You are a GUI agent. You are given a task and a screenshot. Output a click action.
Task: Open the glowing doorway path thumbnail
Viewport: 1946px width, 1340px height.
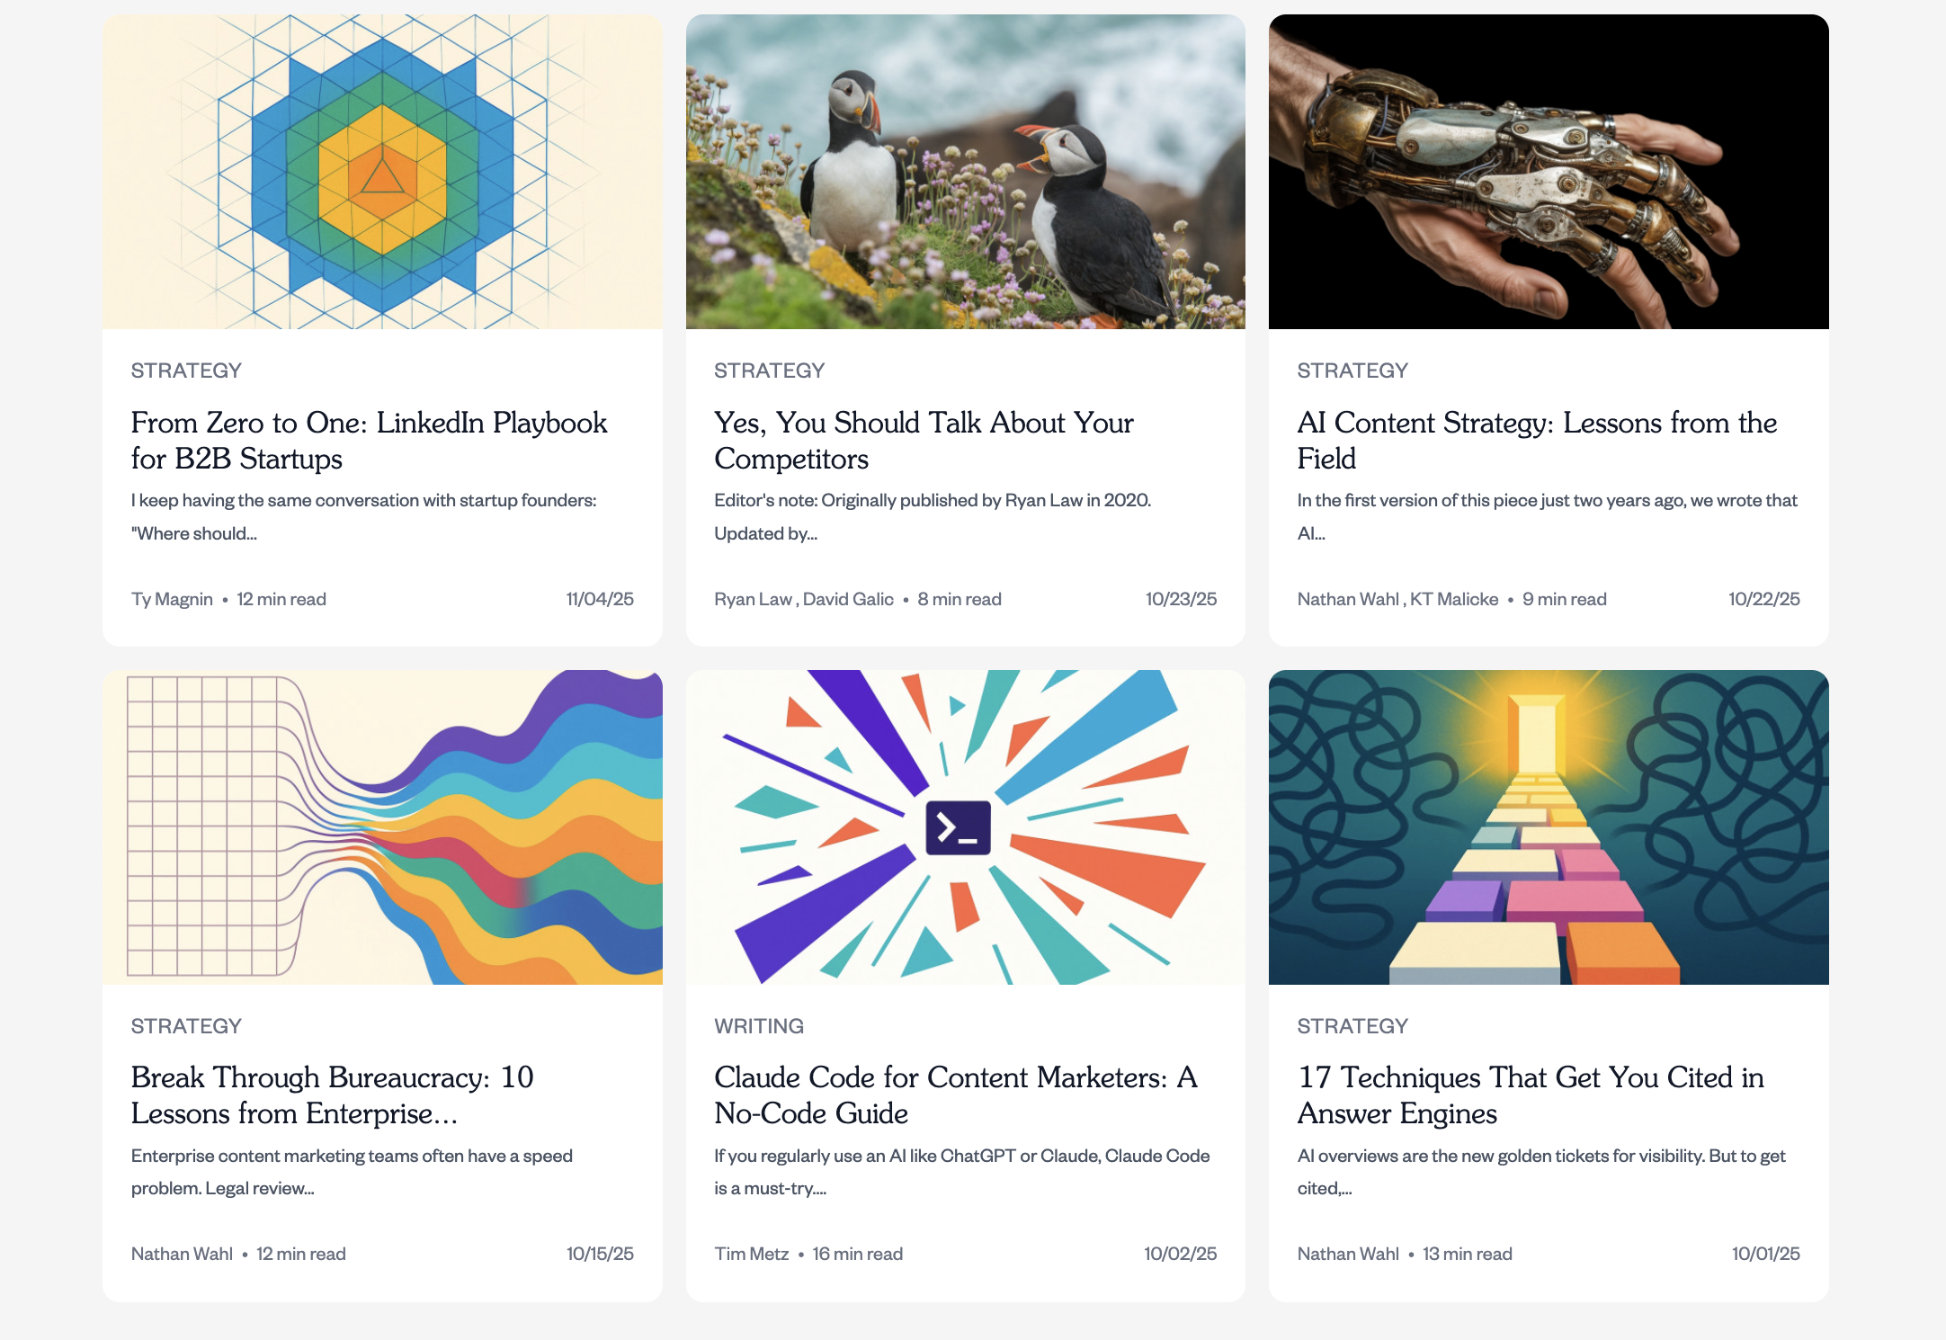tap(1548, 826)
